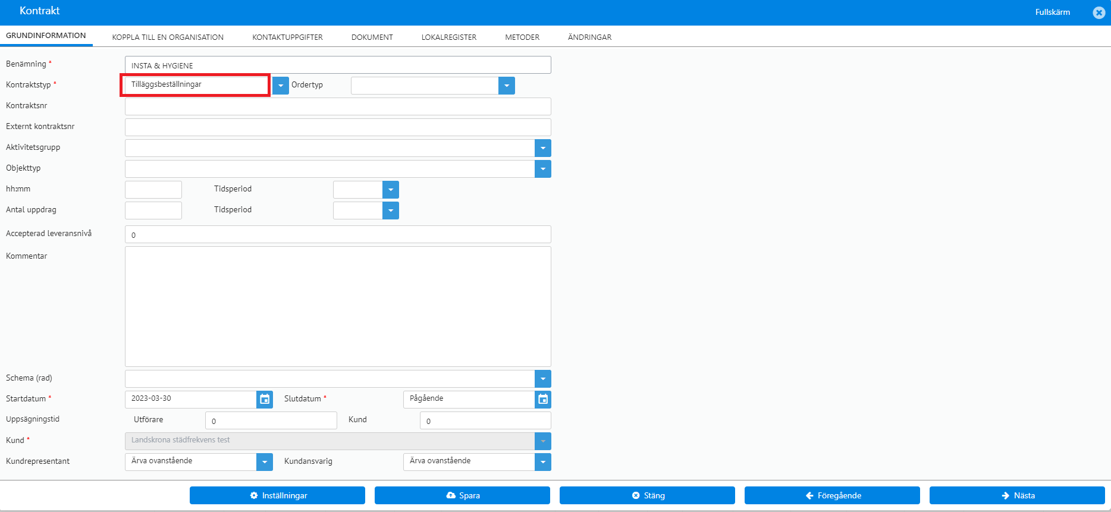
Task: Click the Slutdatum field showing Pågående
Action: tap(469, 400)
